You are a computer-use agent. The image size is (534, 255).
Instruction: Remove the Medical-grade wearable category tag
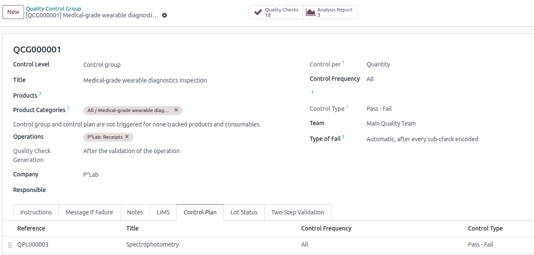point(176,110)
